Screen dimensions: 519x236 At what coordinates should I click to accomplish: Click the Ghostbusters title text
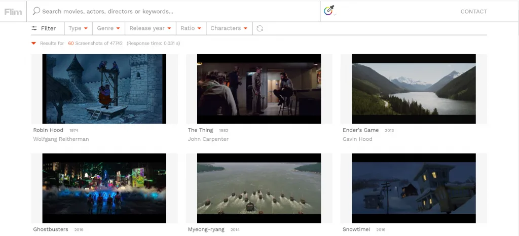coord(51,229)
